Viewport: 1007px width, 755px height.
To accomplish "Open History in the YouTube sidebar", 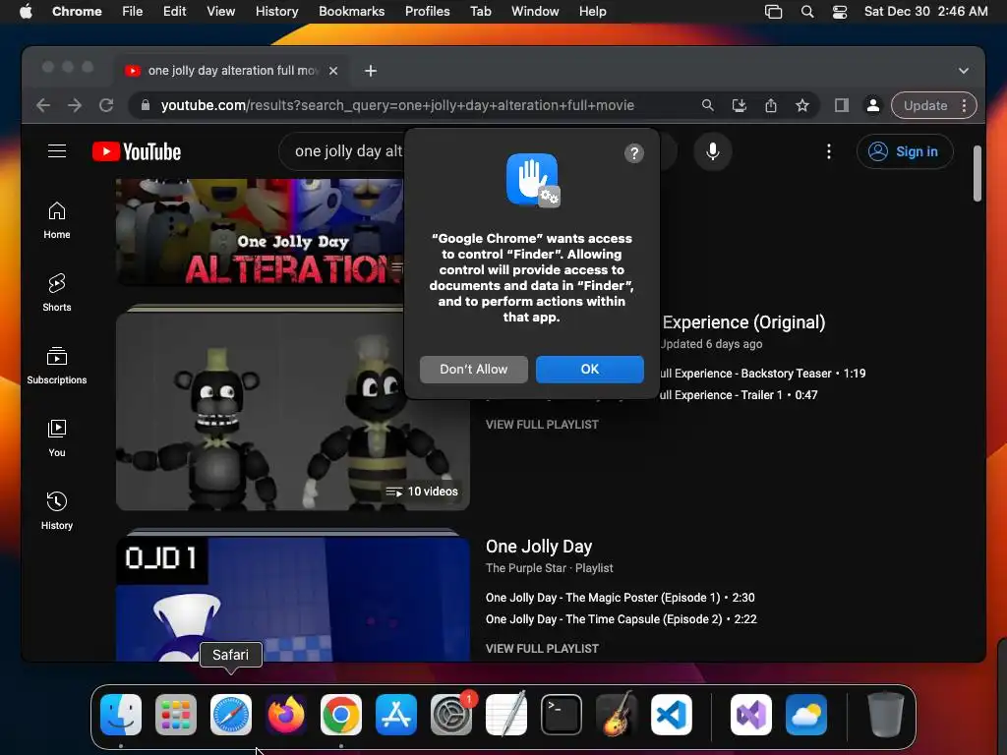I will (x=56, y=510).
